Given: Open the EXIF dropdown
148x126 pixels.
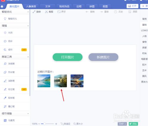Looking at the screenshot, I should click(122, 124).
